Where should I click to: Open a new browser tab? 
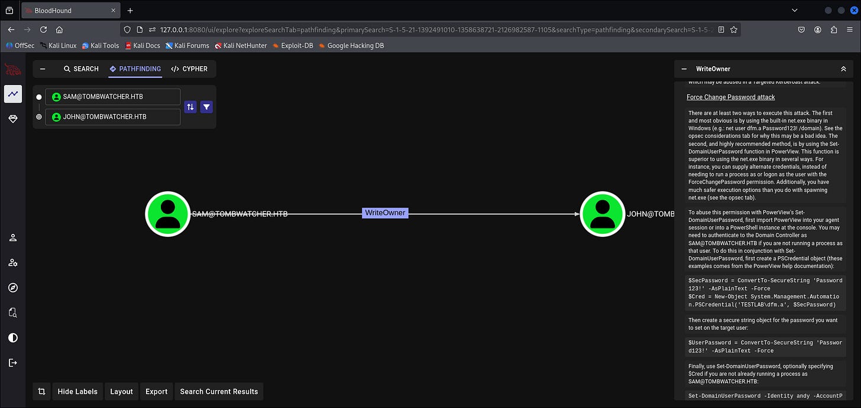(130, 10)
